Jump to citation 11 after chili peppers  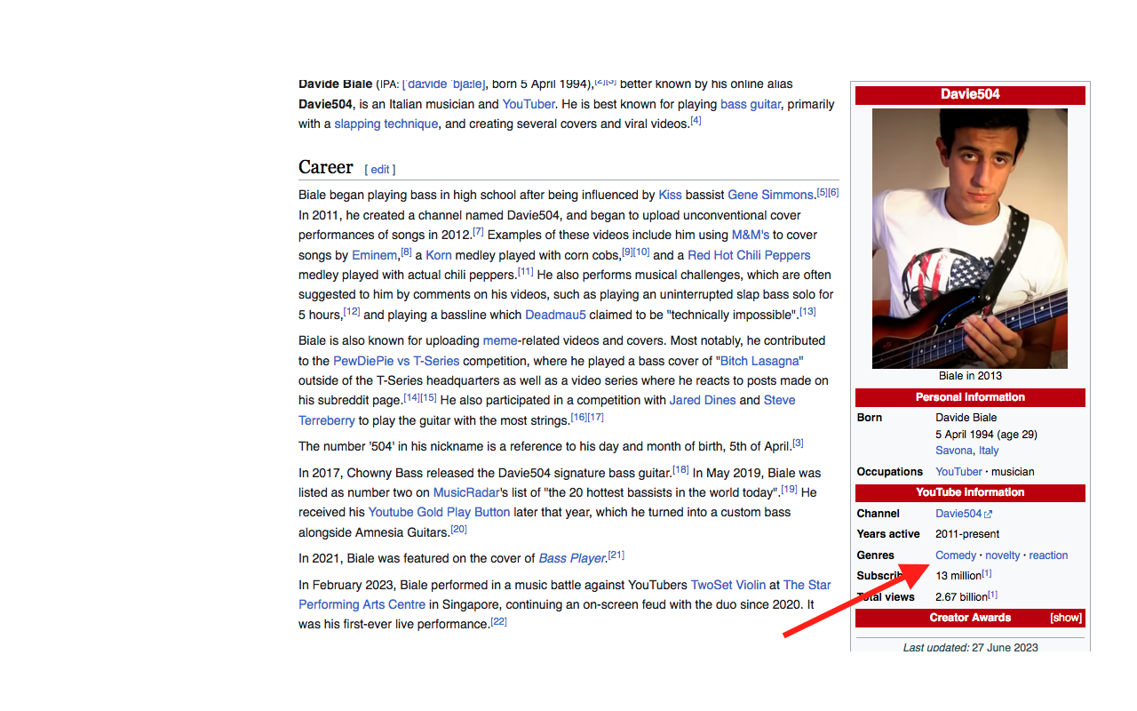tap(526, 272)
